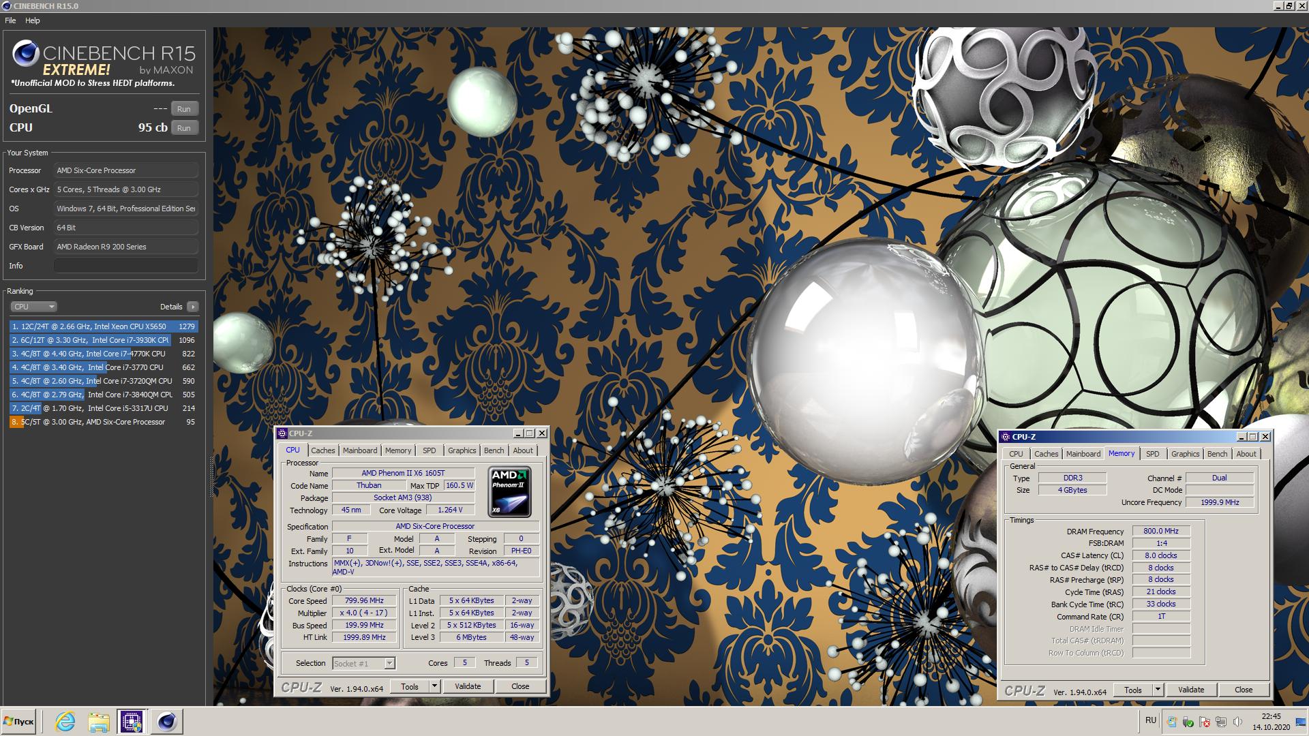Viewport: 1309px width, 736px height.
Task: Expand Tools arrow in CPU-tab CPU-Z window
Action: (x=434, y=686)
